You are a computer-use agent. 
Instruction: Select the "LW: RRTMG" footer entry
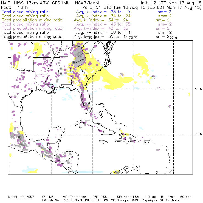51,200
